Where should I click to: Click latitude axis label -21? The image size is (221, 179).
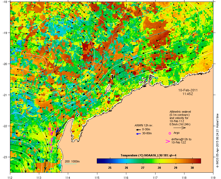[5, 95]
